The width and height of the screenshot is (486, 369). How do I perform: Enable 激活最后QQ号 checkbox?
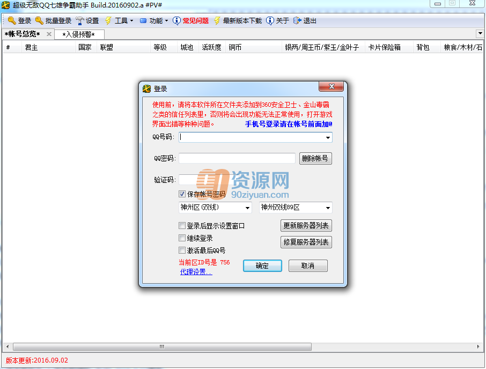182,250
